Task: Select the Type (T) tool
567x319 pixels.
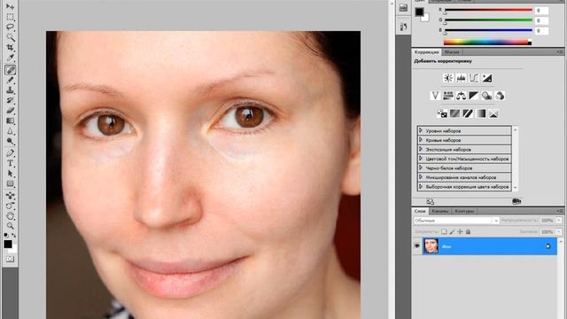Action: [x=10, y=163]
